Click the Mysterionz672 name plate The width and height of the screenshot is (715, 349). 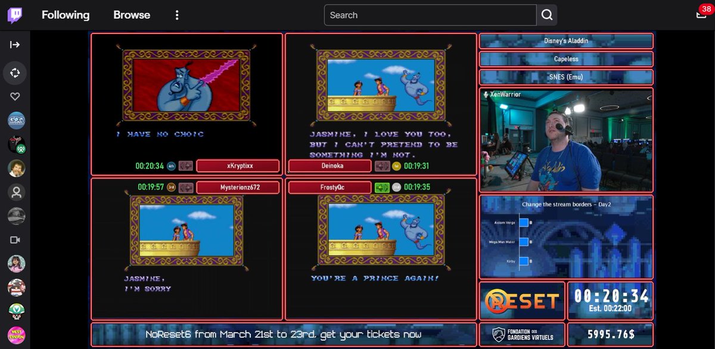pyautogui.click(x=238, y=188)
